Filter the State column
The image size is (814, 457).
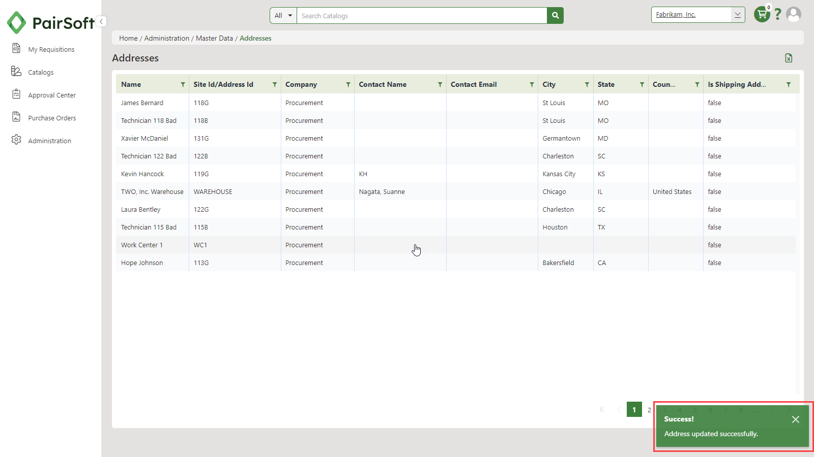pos(642,85)
